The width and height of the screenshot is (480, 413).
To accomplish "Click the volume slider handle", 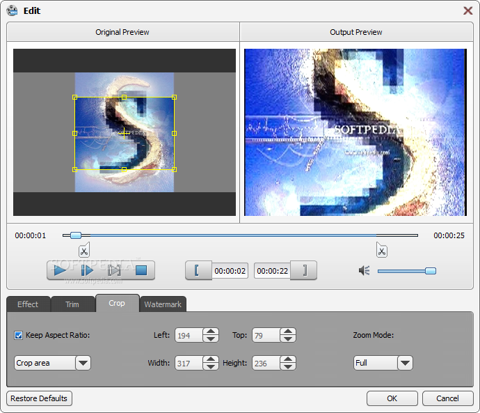I will pyautogui.click(x=431, y=271).
